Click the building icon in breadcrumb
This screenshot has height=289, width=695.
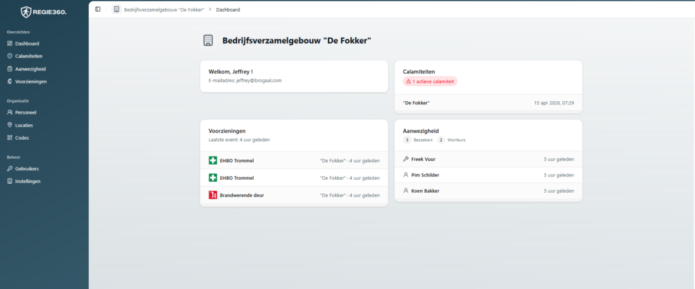pyautogui.click(x=117, y=9)
